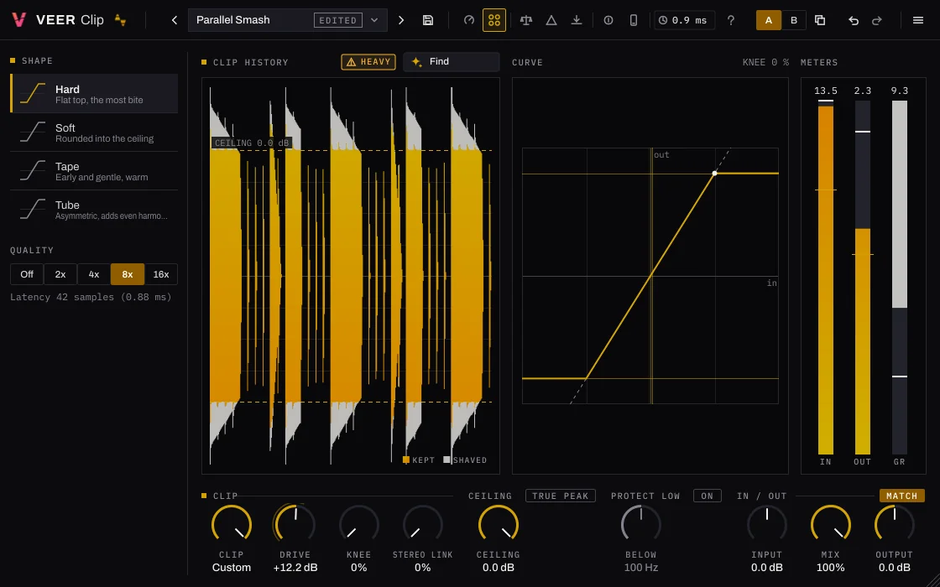
Task: Set oversampling quality to Off
Action: [x=27, y=274]
